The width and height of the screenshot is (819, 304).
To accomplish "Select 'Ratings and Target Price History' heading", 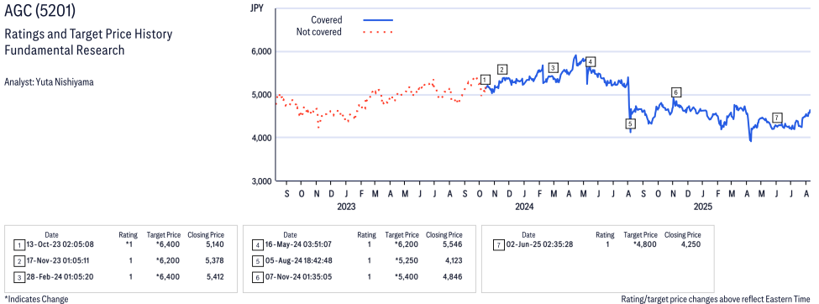I will pos(88,34).
